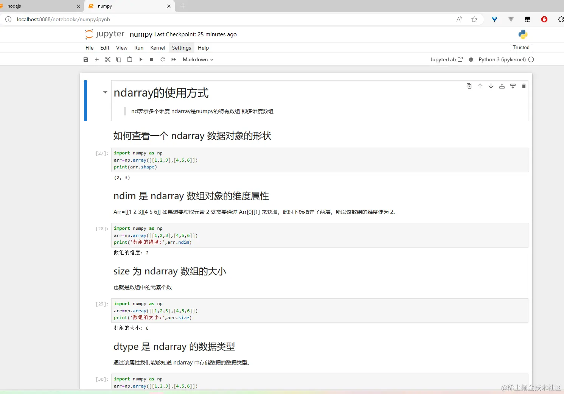564x394 pixels.
Task: Open the Settings menu
Action: (182, 48)
